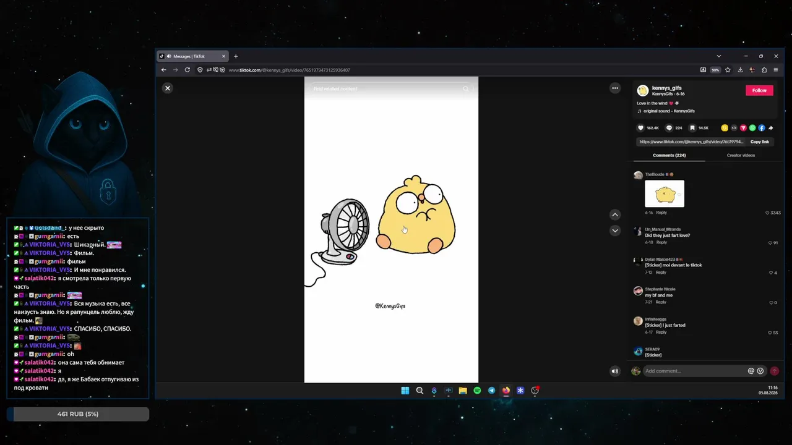Viewport: 792px width, 445px height.
Task: Go to the previous video with up chevron
Action: click(x=615, y=215)
